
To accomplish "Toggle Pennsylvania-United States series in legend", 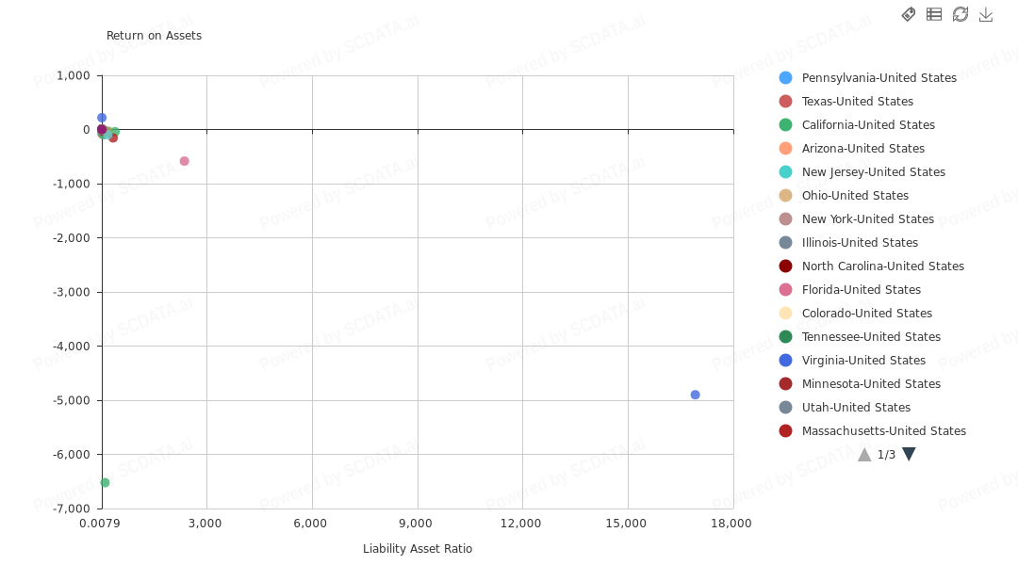I will coord(878,78).
